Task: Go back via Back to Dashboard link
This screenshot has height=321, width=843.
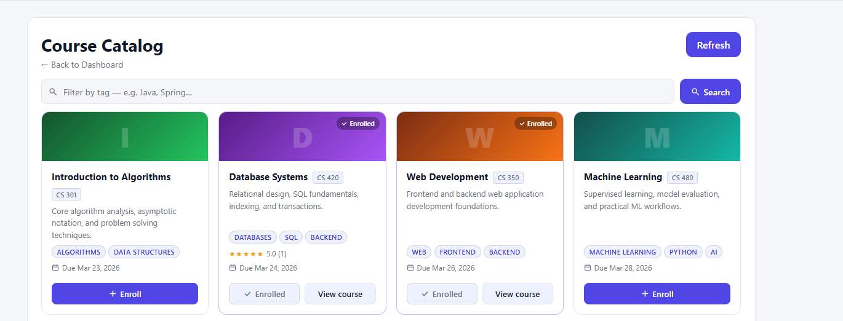Action: pyautogui.click(x=82, y=65)
